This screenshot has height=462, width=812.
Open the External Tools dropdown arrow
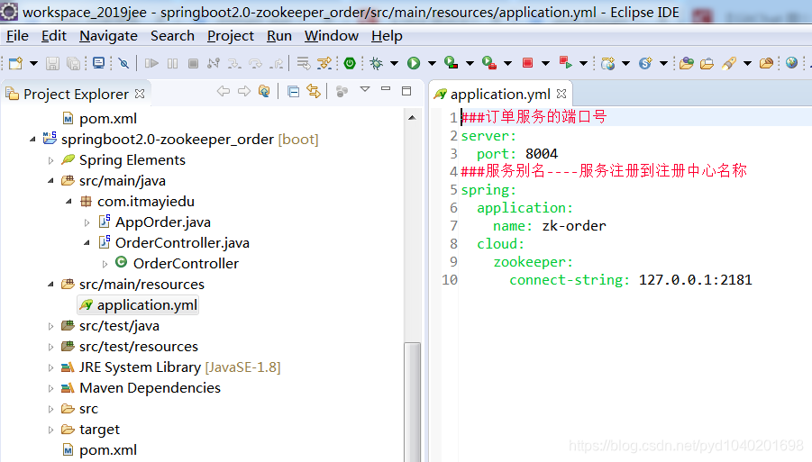coord(507,64)
